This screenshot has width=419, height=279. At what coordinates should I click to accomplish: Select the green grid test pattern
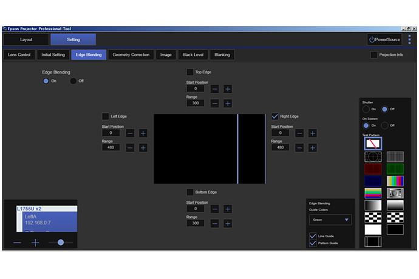(x=395, y=169)
